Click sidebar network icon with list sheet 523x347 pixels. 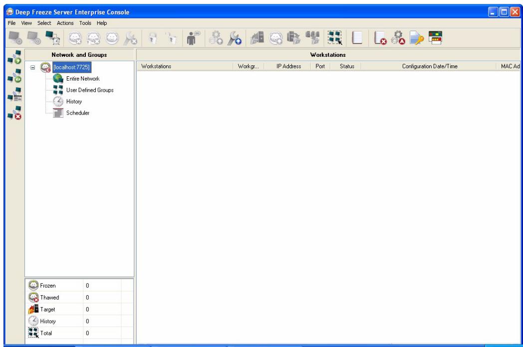pyautogui.click(x=14, y=94)
